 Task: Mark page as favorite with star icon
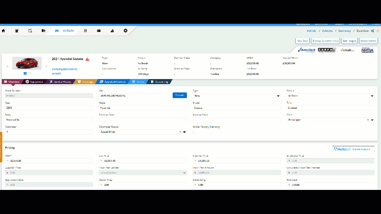click(x=378, y=31)
